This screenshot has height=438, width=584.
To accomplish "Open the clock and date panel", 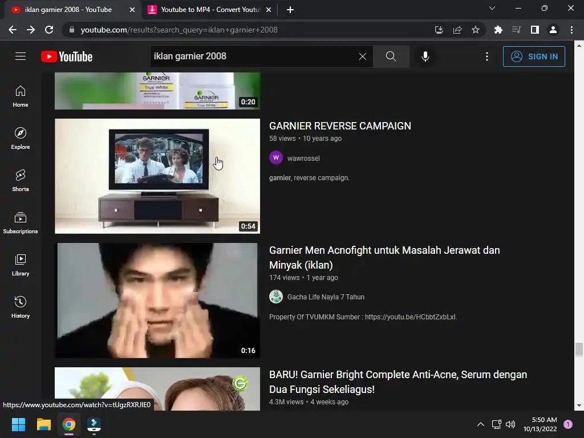I will pyautogui.click(x=540, y=424).
